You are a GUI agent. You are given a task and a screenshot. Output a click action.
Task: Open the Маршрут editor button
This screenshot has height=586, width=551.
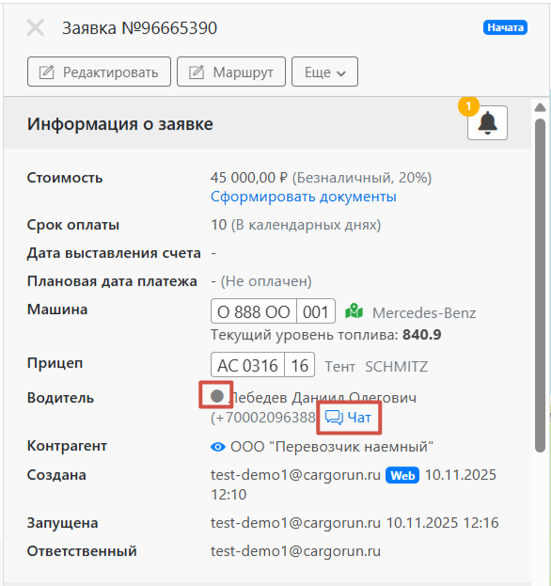point(231,71)
